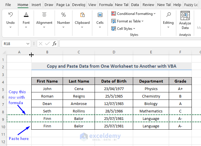The width and height of the screenshot is (201, 146).
Task: Open the Font group icon
Action: tap(26, 15)
